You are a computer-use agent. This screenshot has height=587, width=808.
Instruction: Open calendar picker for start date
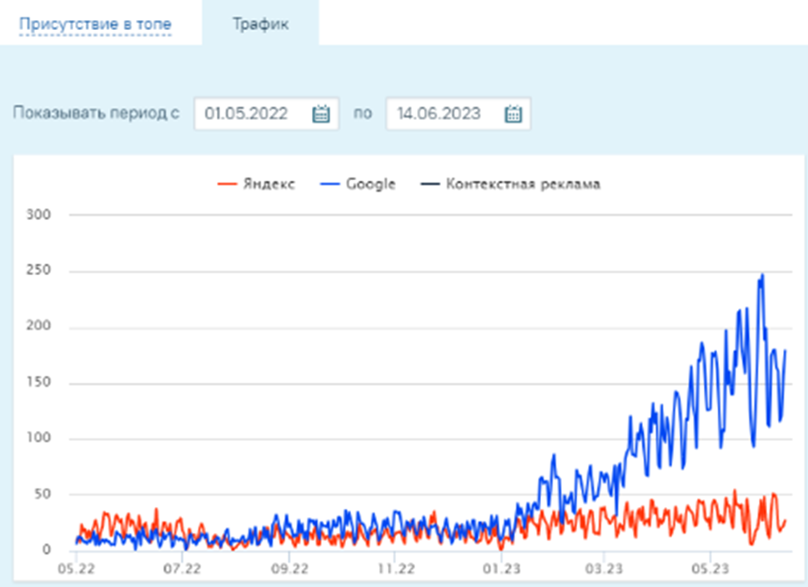[321, 113]
